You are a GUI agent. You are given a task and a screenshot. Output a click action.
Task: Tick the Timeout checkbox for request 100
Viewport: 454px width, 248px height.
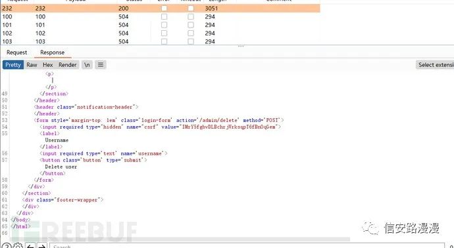click(191, 17)
